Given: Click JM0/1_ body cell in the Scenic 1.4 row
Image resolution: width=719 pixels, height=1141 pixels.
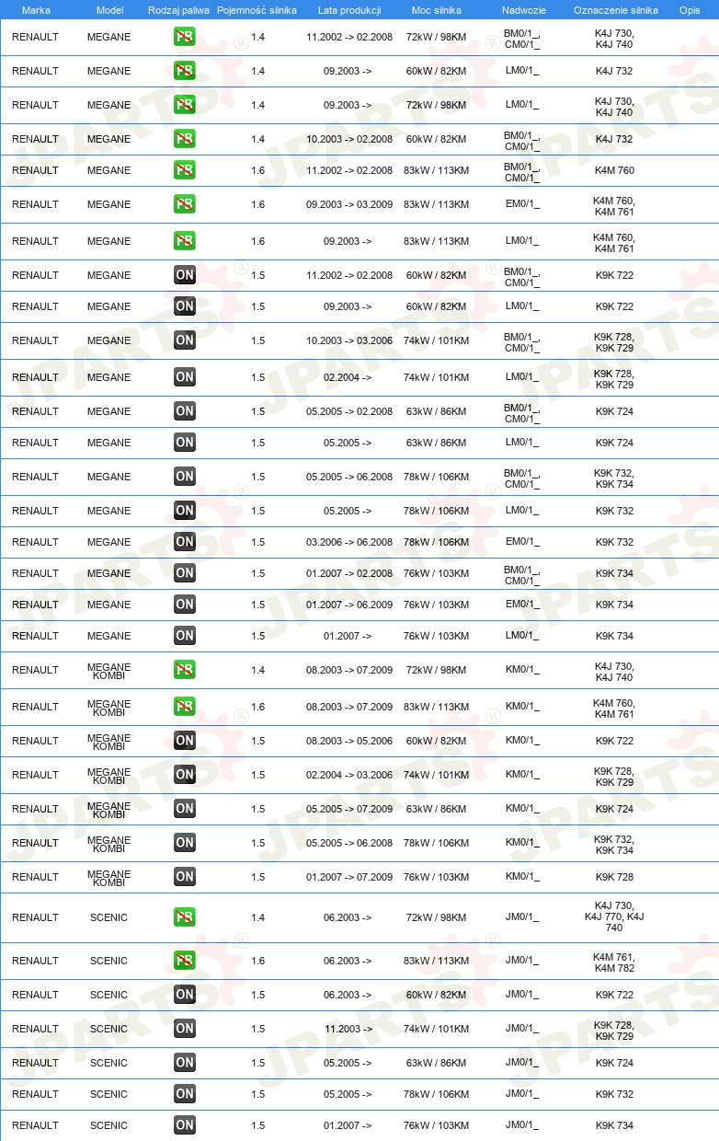Looking at the screenshot, I should 522,917.
